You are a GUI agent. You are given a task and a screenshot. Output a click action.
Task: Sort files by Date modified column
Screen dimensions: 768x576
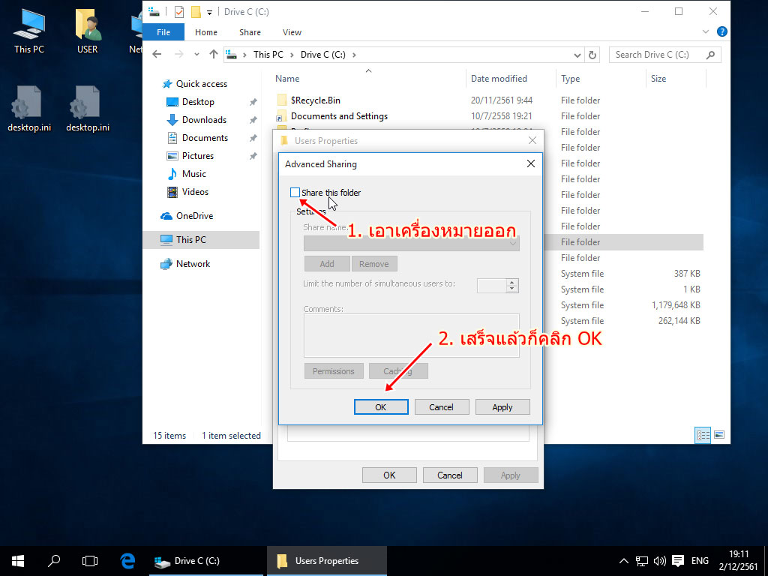pyautogui.click(x=499, y=79)
